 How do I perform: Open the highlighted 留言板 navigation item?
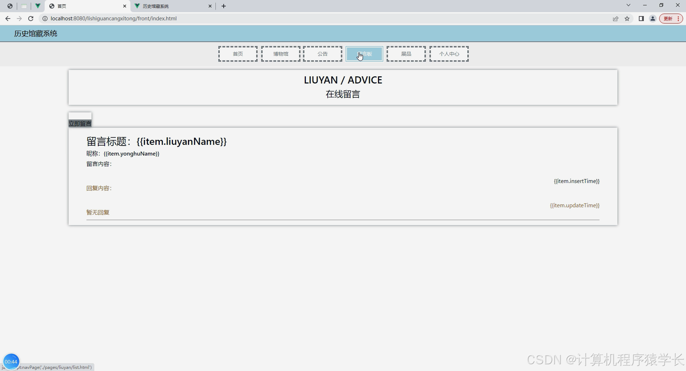364,54
